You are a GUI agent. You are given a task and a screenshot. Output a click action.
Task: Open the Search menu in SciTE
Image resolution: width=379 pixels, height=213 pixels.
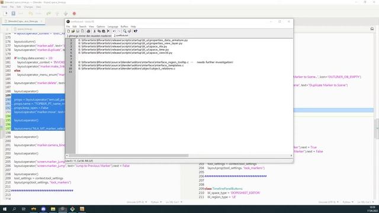83,27
